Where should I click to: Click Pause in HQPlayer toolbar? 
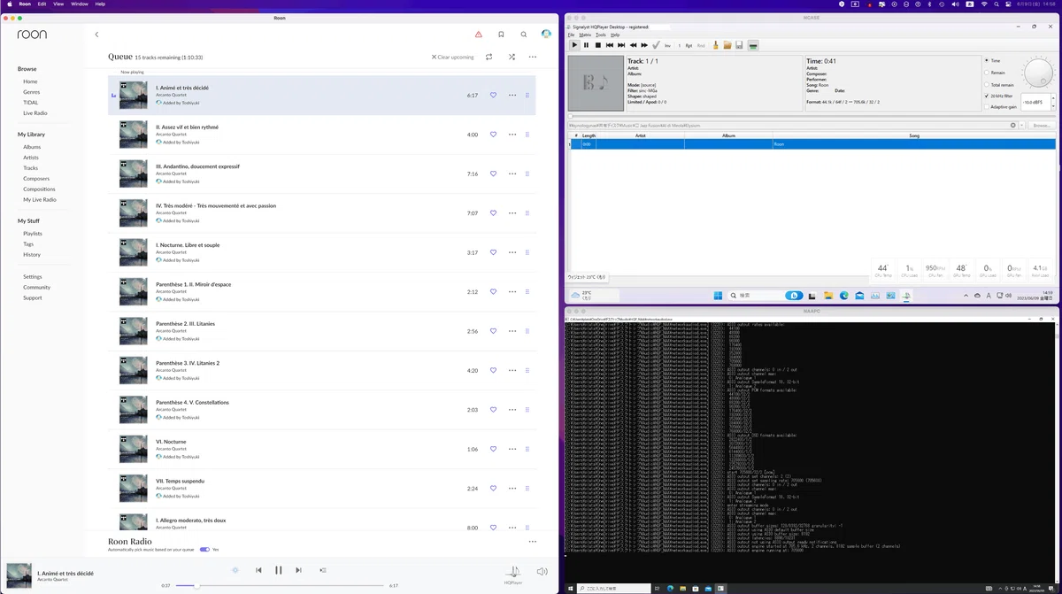(586, 45)
